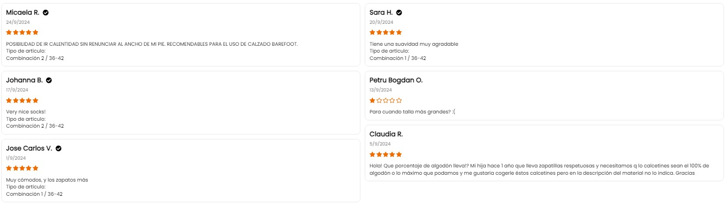Click Claudia R.'s five-star rating
The width and height of the screenshot is (727, 204).
pyautogui.click(x=386, y=155)
